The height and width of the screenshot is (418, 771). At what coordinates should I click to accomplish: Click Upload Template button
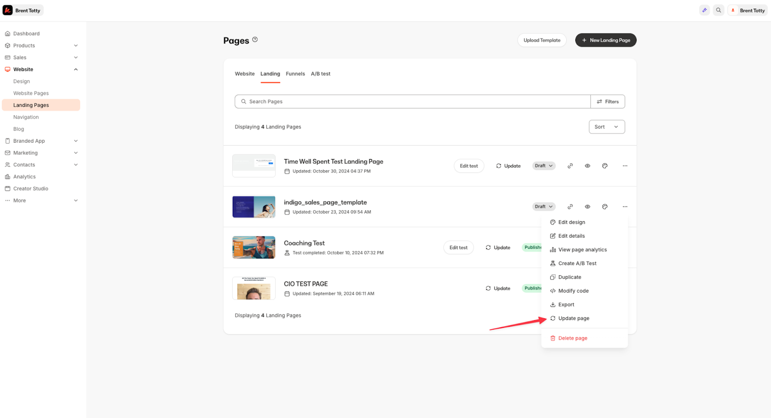point(542,40)
